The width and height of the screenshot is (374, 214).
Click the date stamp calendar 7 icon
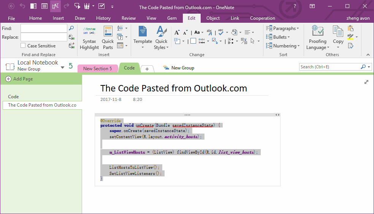120,37
